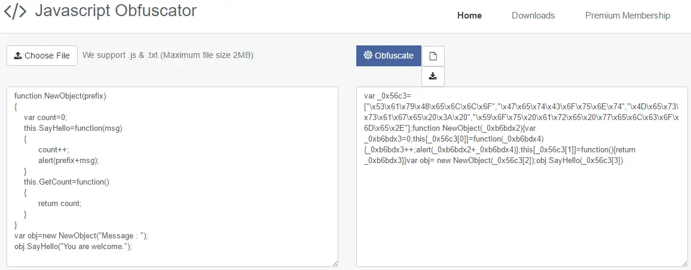Grab the source textarea resize handle
This screenshot has height=270, width=691.
coord(335,263)
